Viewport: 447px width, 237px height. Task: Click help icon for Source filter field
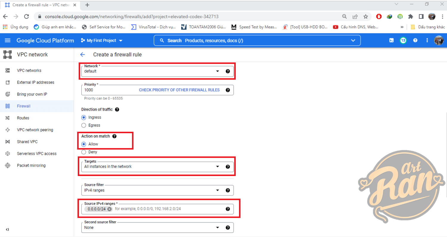click(x=228, y=190)
